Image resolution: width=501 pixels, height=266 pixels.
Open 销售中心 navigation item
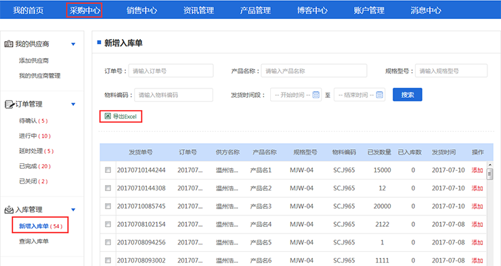pos(141,10)
